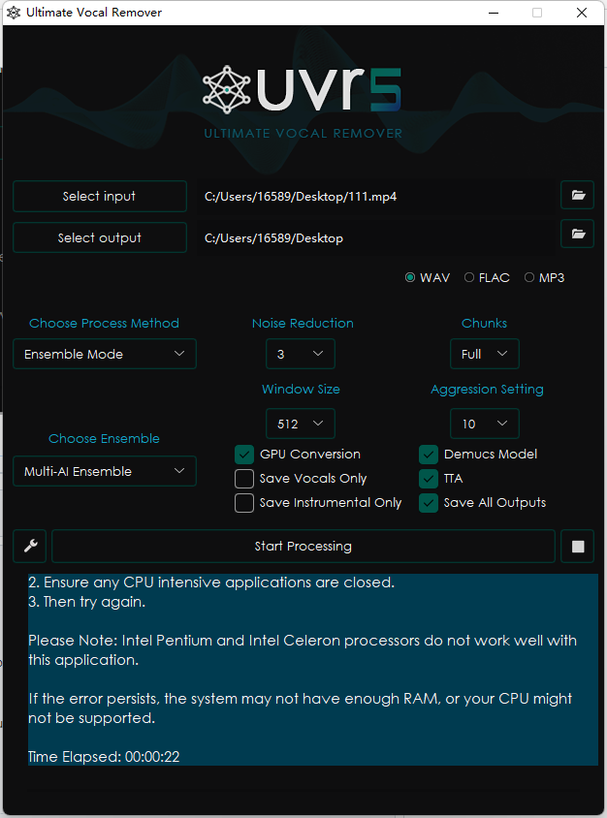The width and height of the screenshot is (607, 818).
Task: Open Window Size dropdown showing 512
Action: pos(301,424)
